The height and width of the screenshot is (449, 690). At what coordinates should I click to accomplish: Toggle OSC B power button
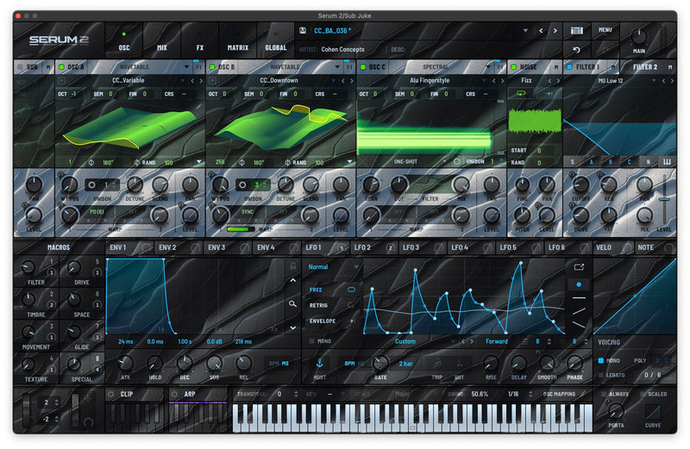[x=212, y=67]
